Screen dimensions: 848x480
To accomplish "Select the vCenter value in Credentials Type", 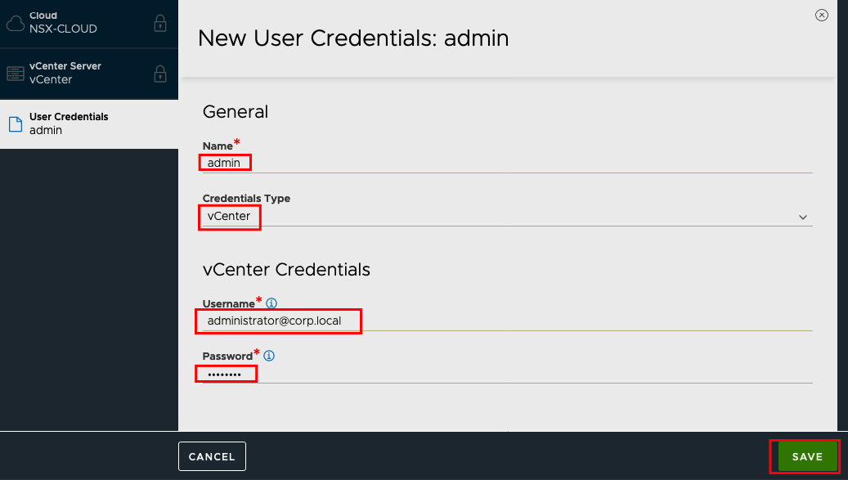I will tap(229, 216).
